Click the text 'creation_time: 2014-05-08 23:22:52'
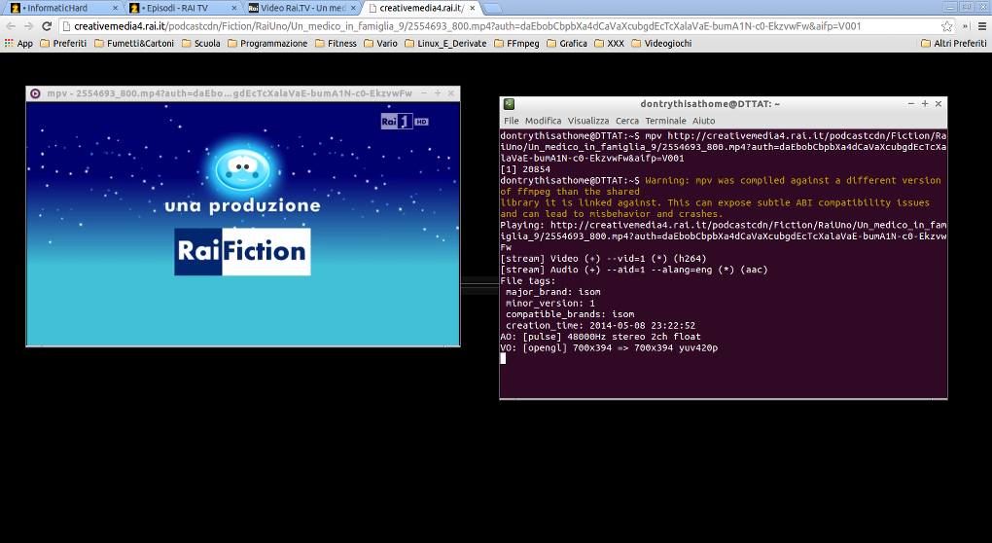The image size is (992, 543). point(600,325)
